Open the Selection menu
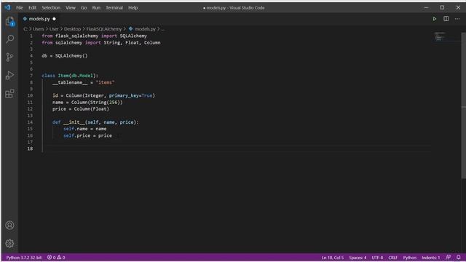 tap(51, 8)
